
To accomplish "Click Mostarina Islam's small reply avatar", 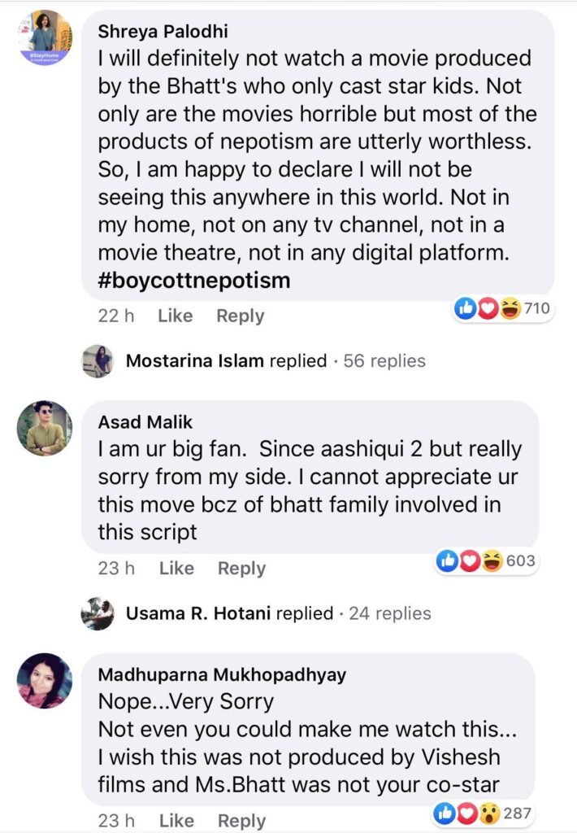I will click(x=98, y=361).
